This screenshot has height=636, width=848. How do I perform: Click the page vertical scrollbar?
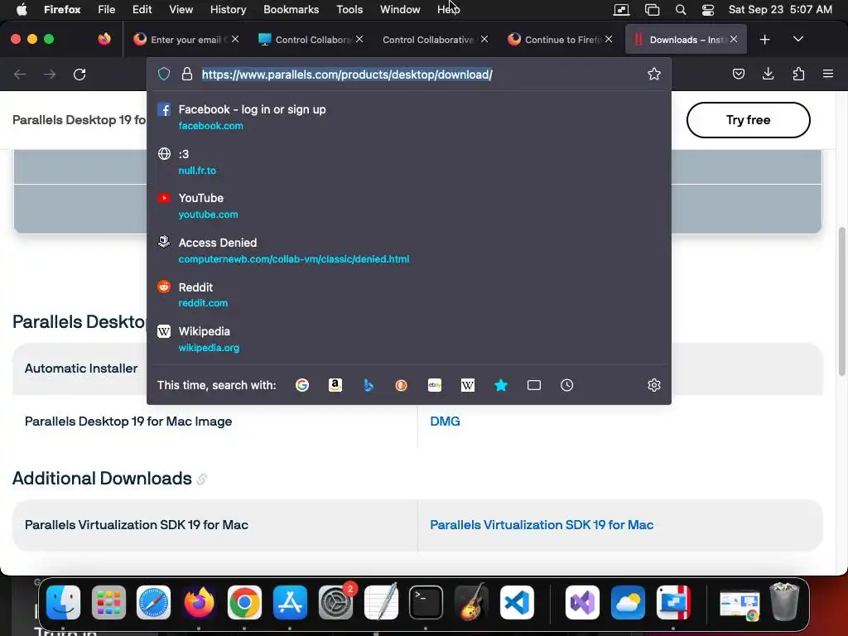click(841, 301)
